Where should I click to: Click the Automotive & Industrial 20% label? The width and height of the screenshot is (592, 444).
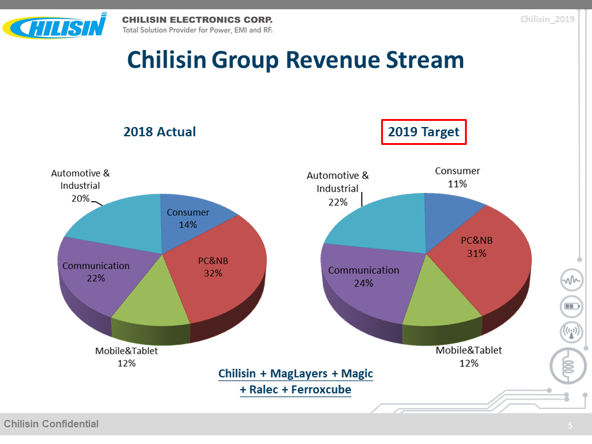[x=80, y=186]
